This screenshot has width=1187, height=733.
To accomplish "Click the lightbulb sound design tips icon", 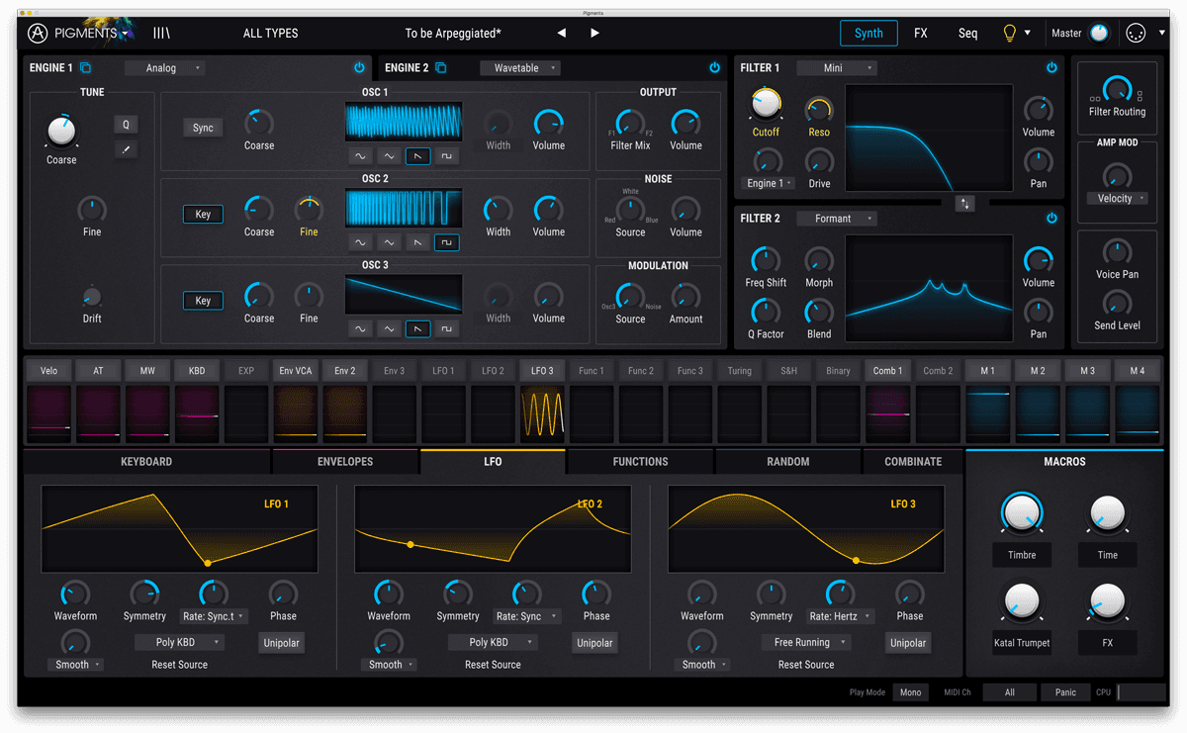I will pyautogui.click(x=1010, y=33).
